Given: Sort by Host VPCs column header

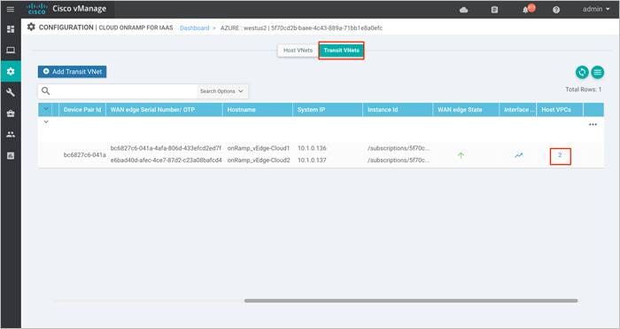Looking at the screenshot, I should (560, 110).
